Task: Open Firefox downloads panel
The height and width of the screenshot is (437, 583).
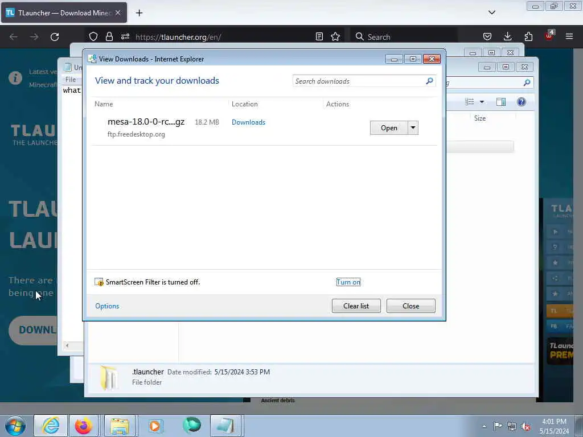Action: tap(507, 37)
